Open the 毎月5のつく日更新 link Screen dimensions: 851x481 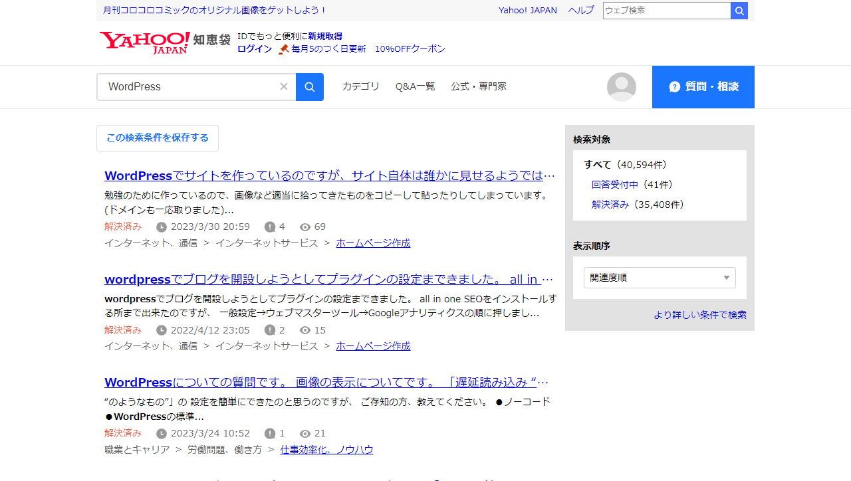[x=329, y=49]
